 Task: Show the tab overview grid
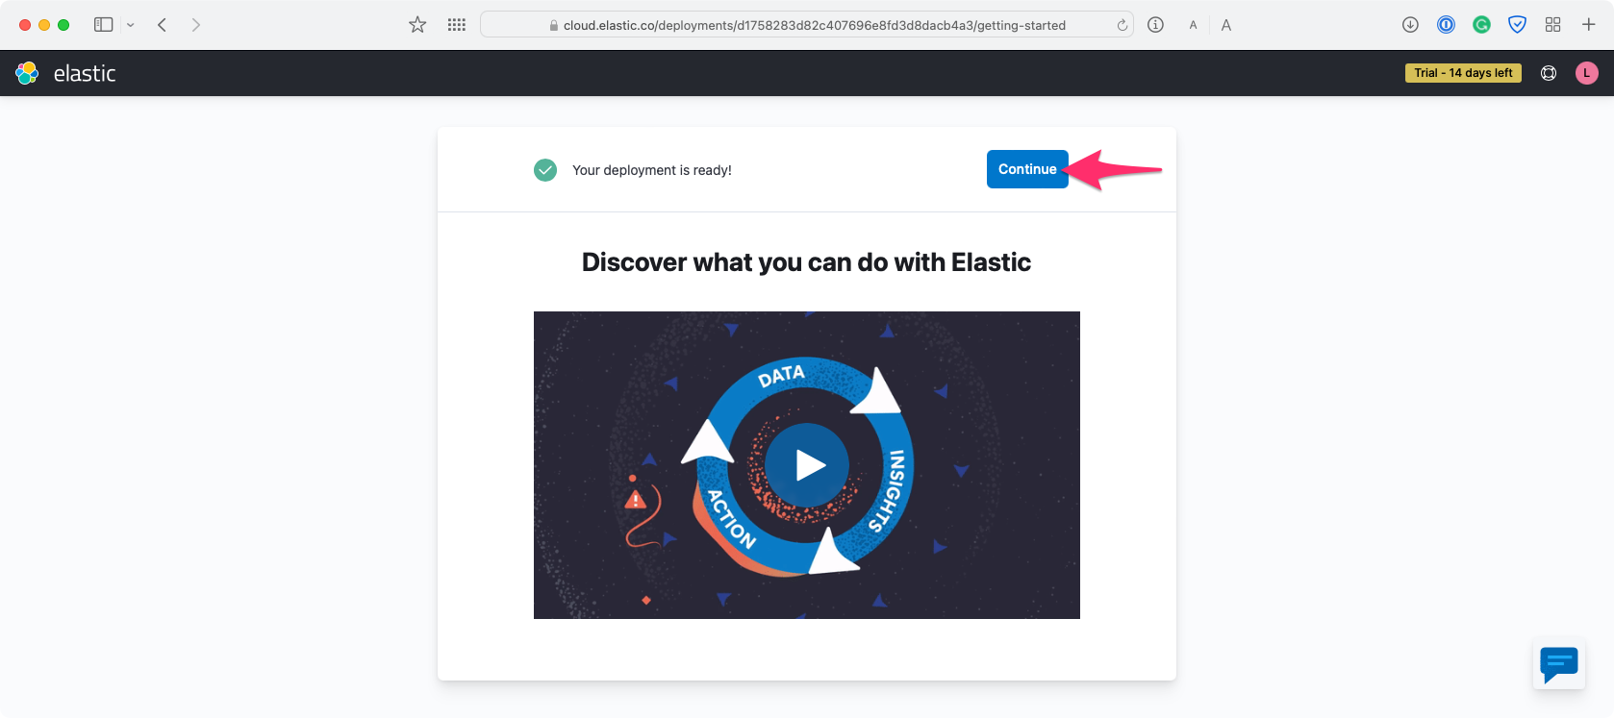tap(1552, 25)
